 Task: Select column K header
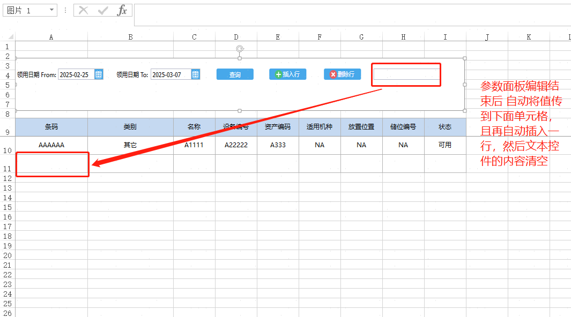(529, 37)
